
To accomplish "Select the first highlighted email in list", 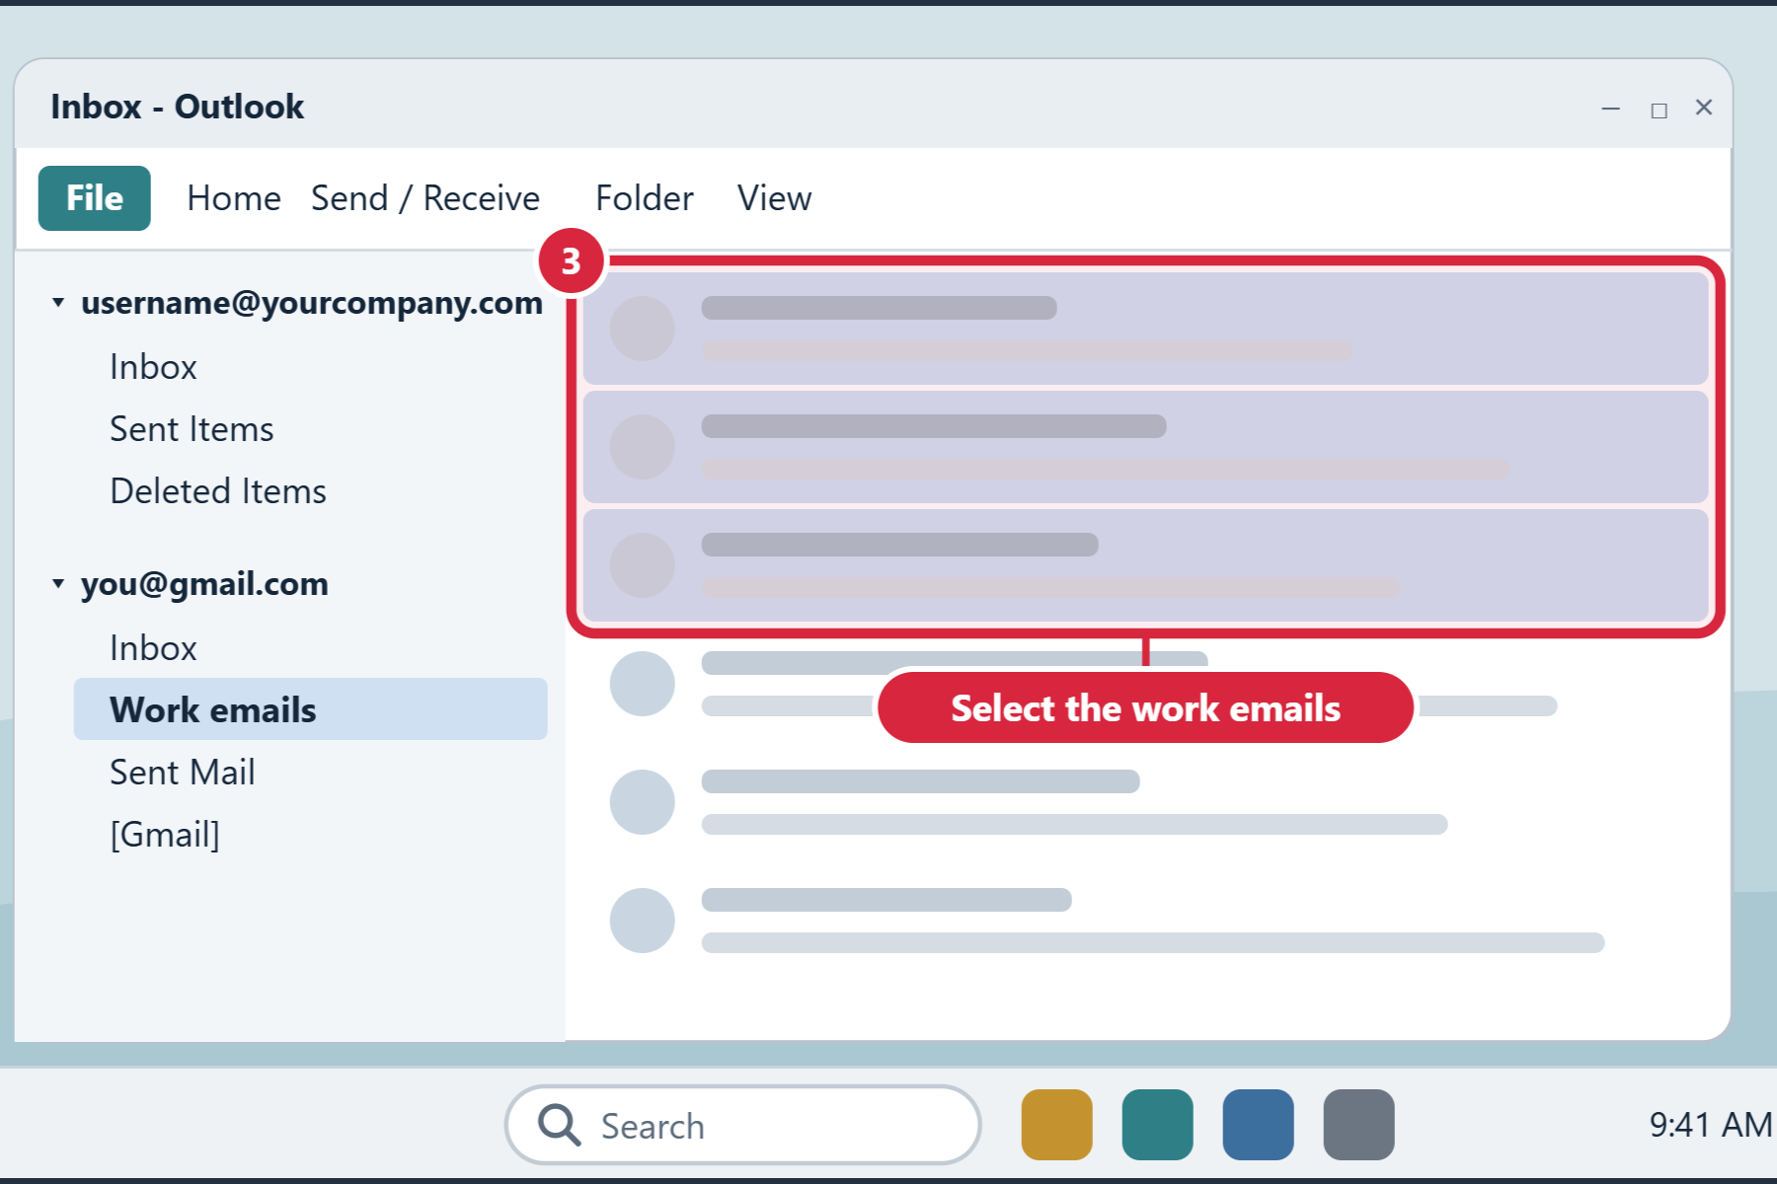I will pos(1145,329).
